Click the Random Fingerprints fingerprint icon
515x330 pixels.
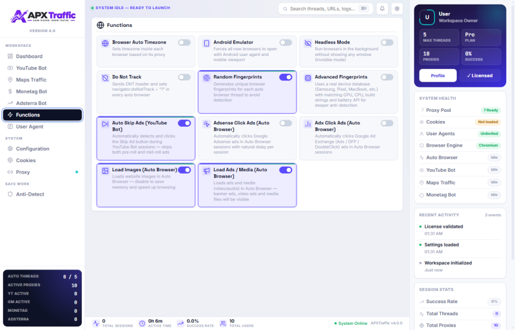[206, 78]
